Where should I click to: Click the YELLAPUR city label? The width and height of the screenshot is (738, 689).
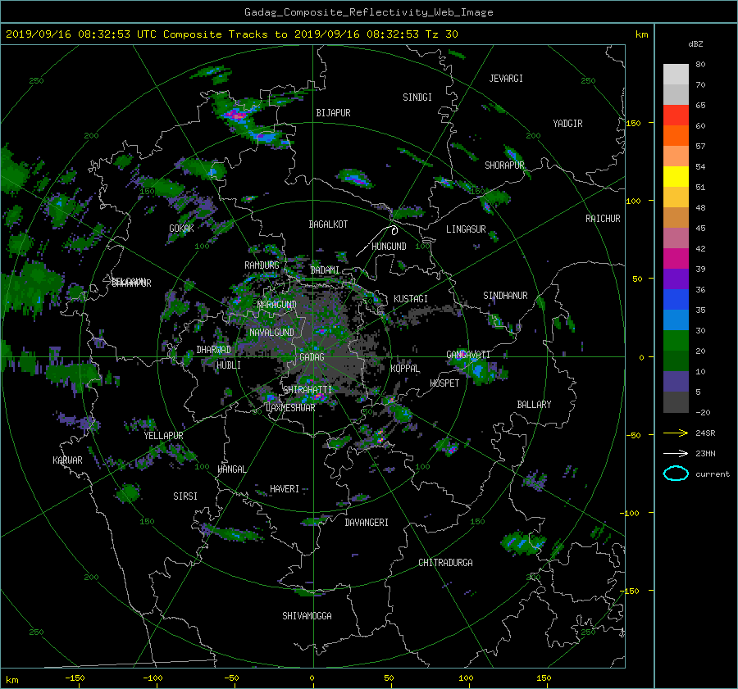[x=163, y=436]
